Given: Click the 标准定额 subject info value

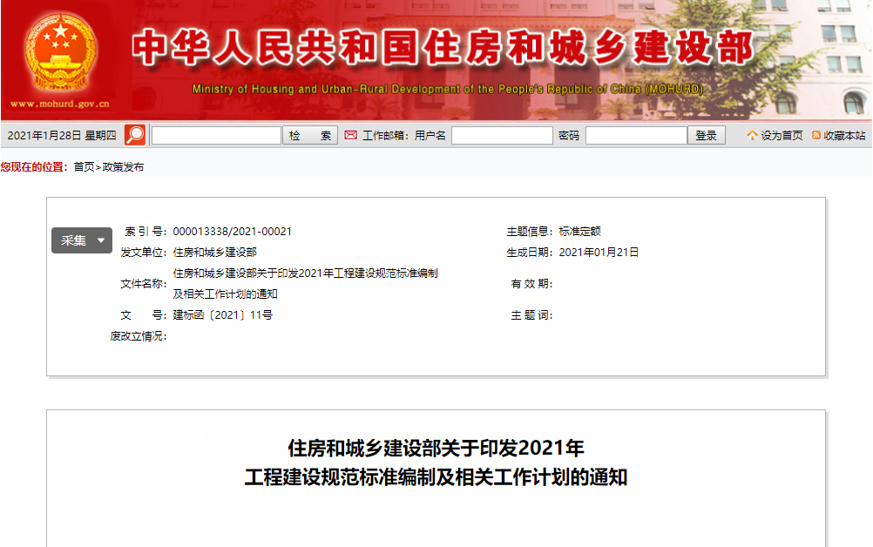Looking at the screenshot, I should (579, 232).
